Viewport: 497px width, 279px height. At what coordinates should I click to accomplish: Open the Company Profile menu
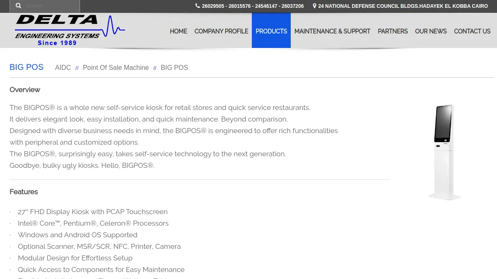221,31
